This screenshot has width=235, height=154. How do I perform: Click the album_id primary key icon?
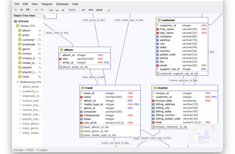[x=60, y=55]
